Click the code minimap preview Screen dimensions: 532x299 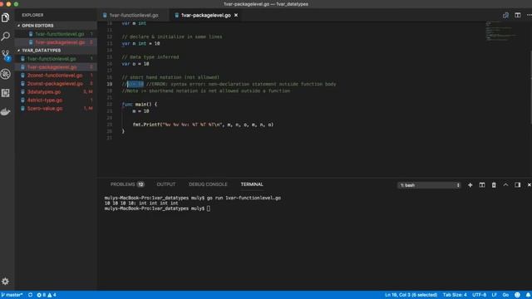[x=501, y=32]
